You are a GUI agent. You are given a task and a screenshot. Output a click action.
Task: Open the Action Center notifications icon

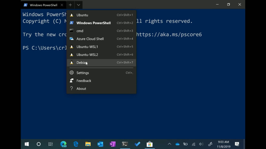pos(237,144)
